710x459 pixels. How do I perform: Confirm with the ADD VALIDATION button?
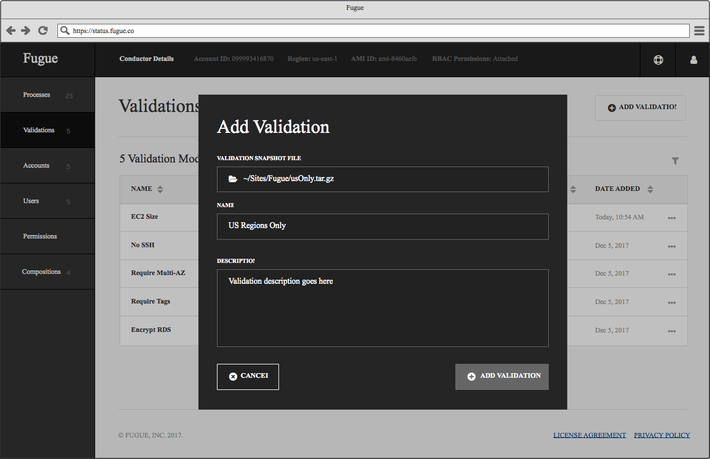[502, 376]
